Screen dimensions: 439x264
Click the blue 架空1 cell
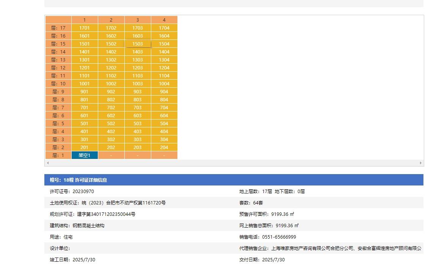click(x=85, y=155)
